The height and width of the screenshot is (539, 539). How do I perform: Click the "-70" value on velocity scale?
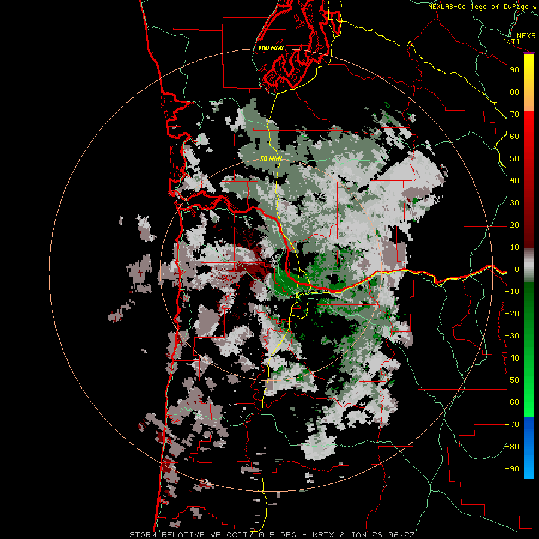coord(512,425)
